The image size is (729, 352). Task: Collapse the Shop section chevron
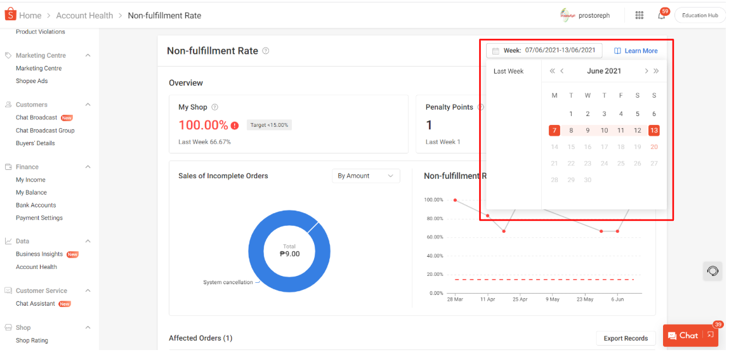(x=88, y=328)
